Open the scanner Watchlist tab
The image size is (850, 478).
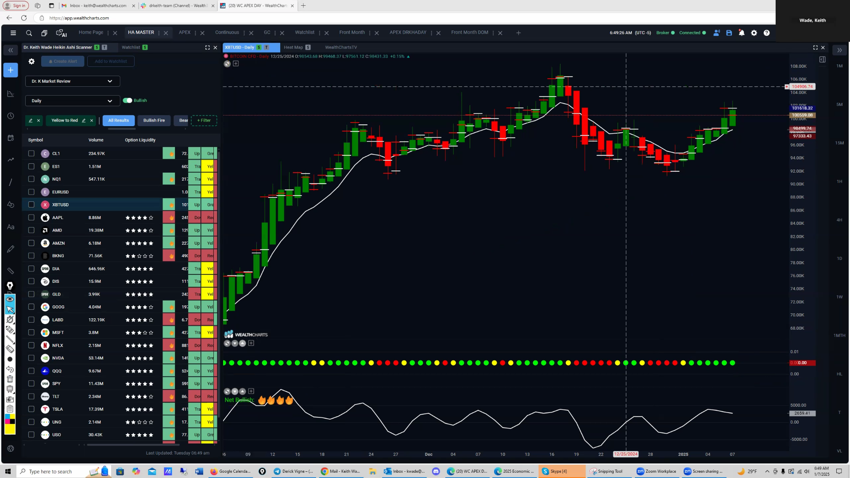coord(131,47)
